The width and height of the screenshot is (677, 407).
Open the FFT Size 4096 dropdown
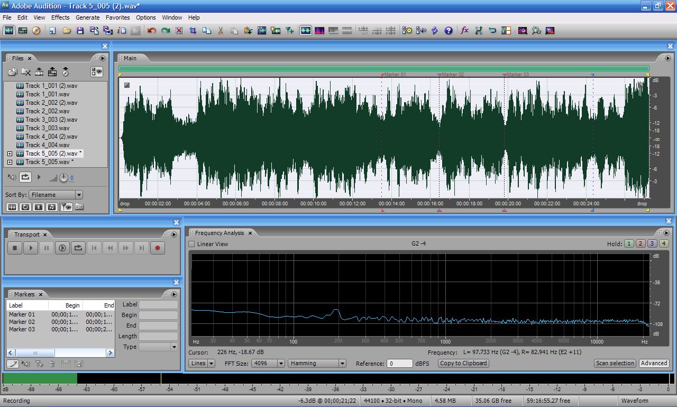point(268,363)
